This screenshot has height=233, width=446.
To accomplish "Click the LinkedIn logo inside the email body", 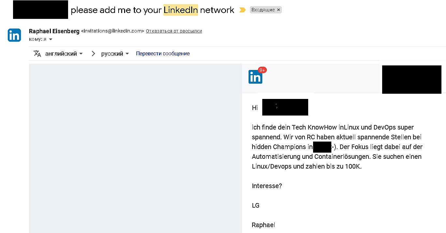I will click(x=255, y=77).
